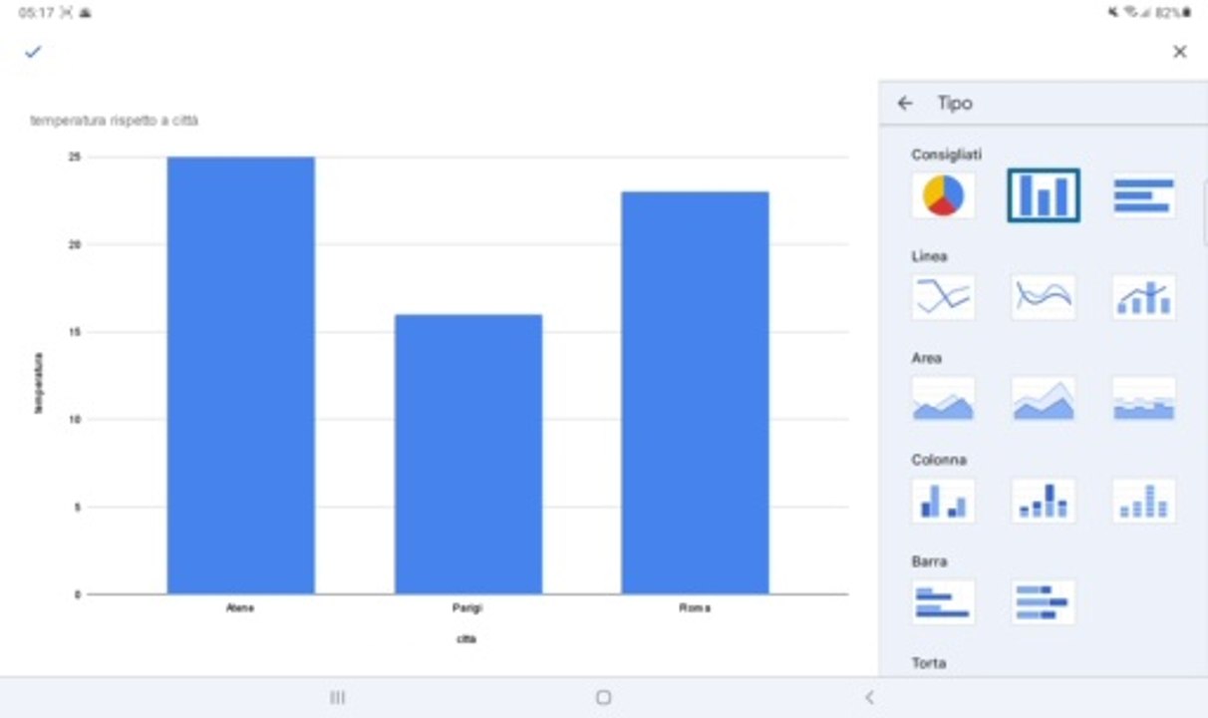The width and height of the screenshot is (1208, 718).
Task: Click the 'Parigi' axis label
Action: coord(467,607)
